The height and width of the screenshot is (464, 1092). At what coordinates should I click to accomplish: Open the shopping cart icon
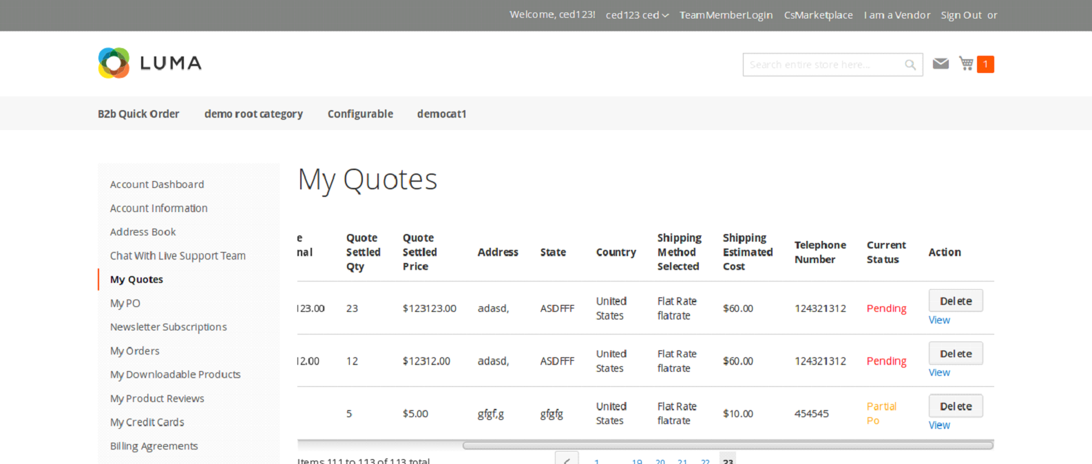click(967, 63)
